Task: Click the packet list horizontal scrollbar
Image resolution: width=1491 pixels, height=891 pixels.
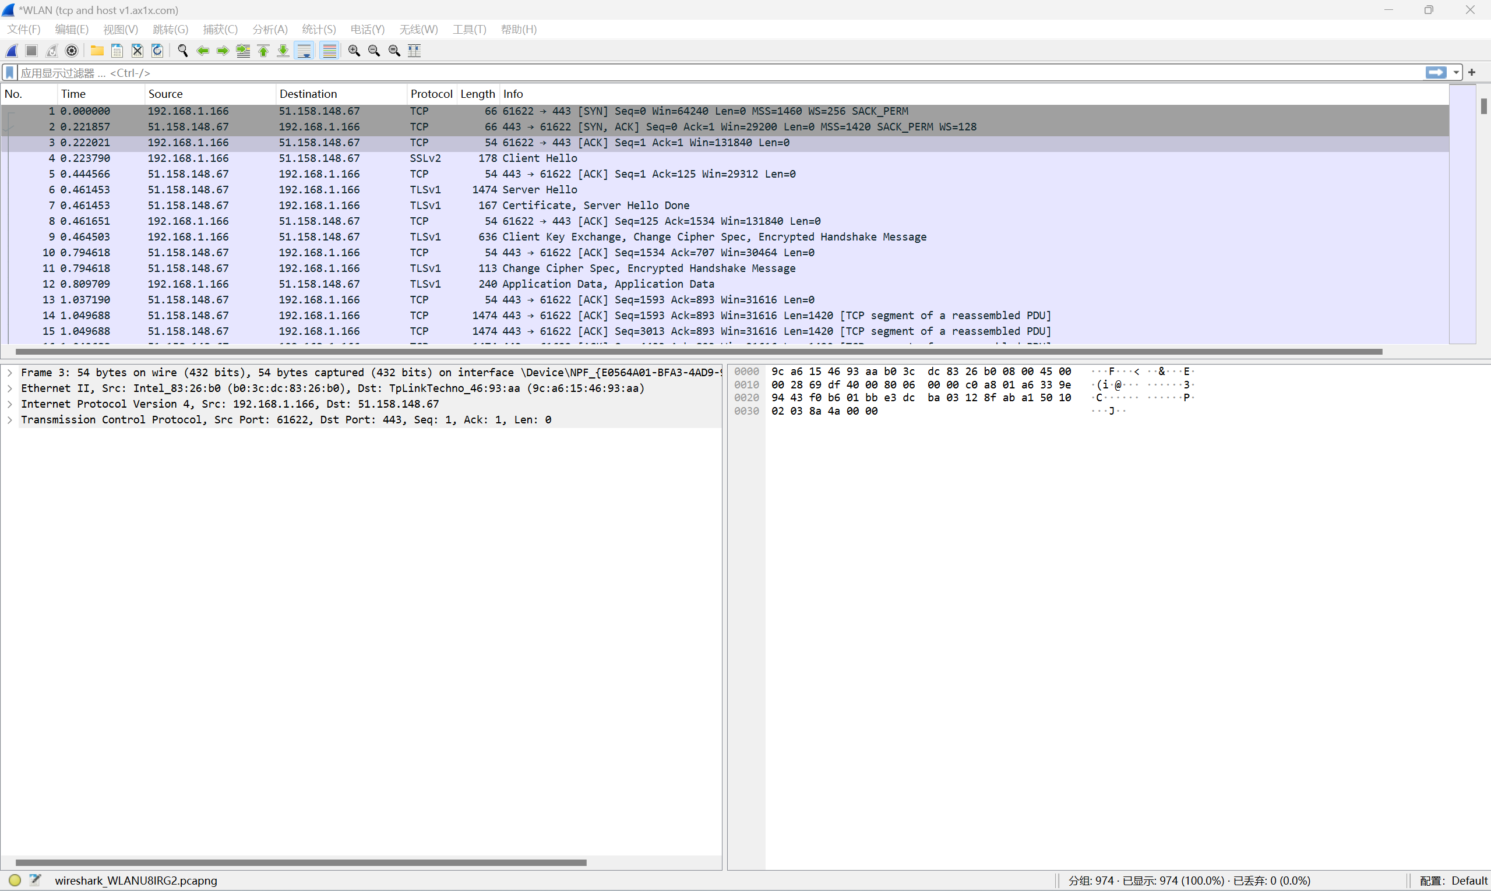Action: [699, 352]
